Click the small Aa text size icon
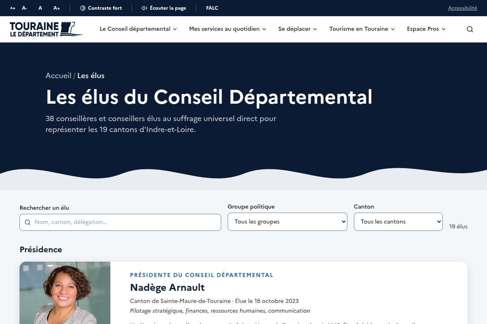The image size is (487, 324). [13, 8]
